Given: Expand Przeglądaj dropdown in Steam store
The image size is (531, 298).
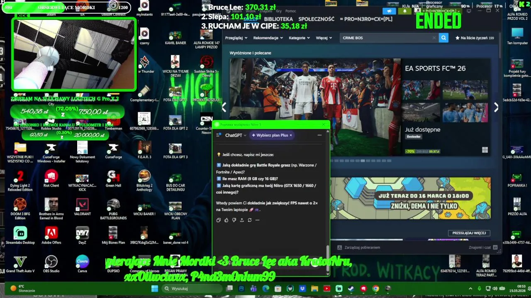Looking at the screenshot, I should tap(236, 38).
